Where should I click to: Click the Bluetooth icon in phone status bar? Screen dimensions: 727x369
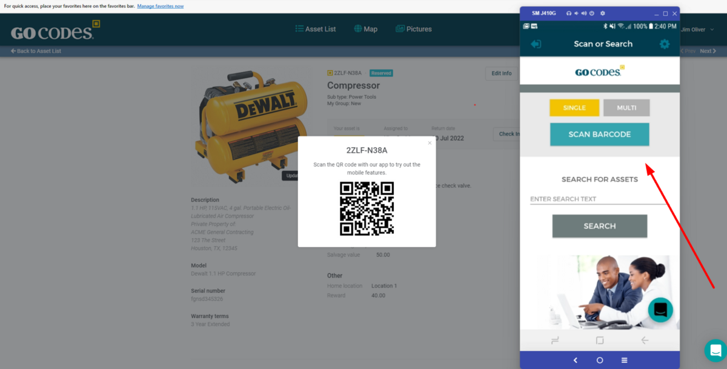[x=605, y=27]
